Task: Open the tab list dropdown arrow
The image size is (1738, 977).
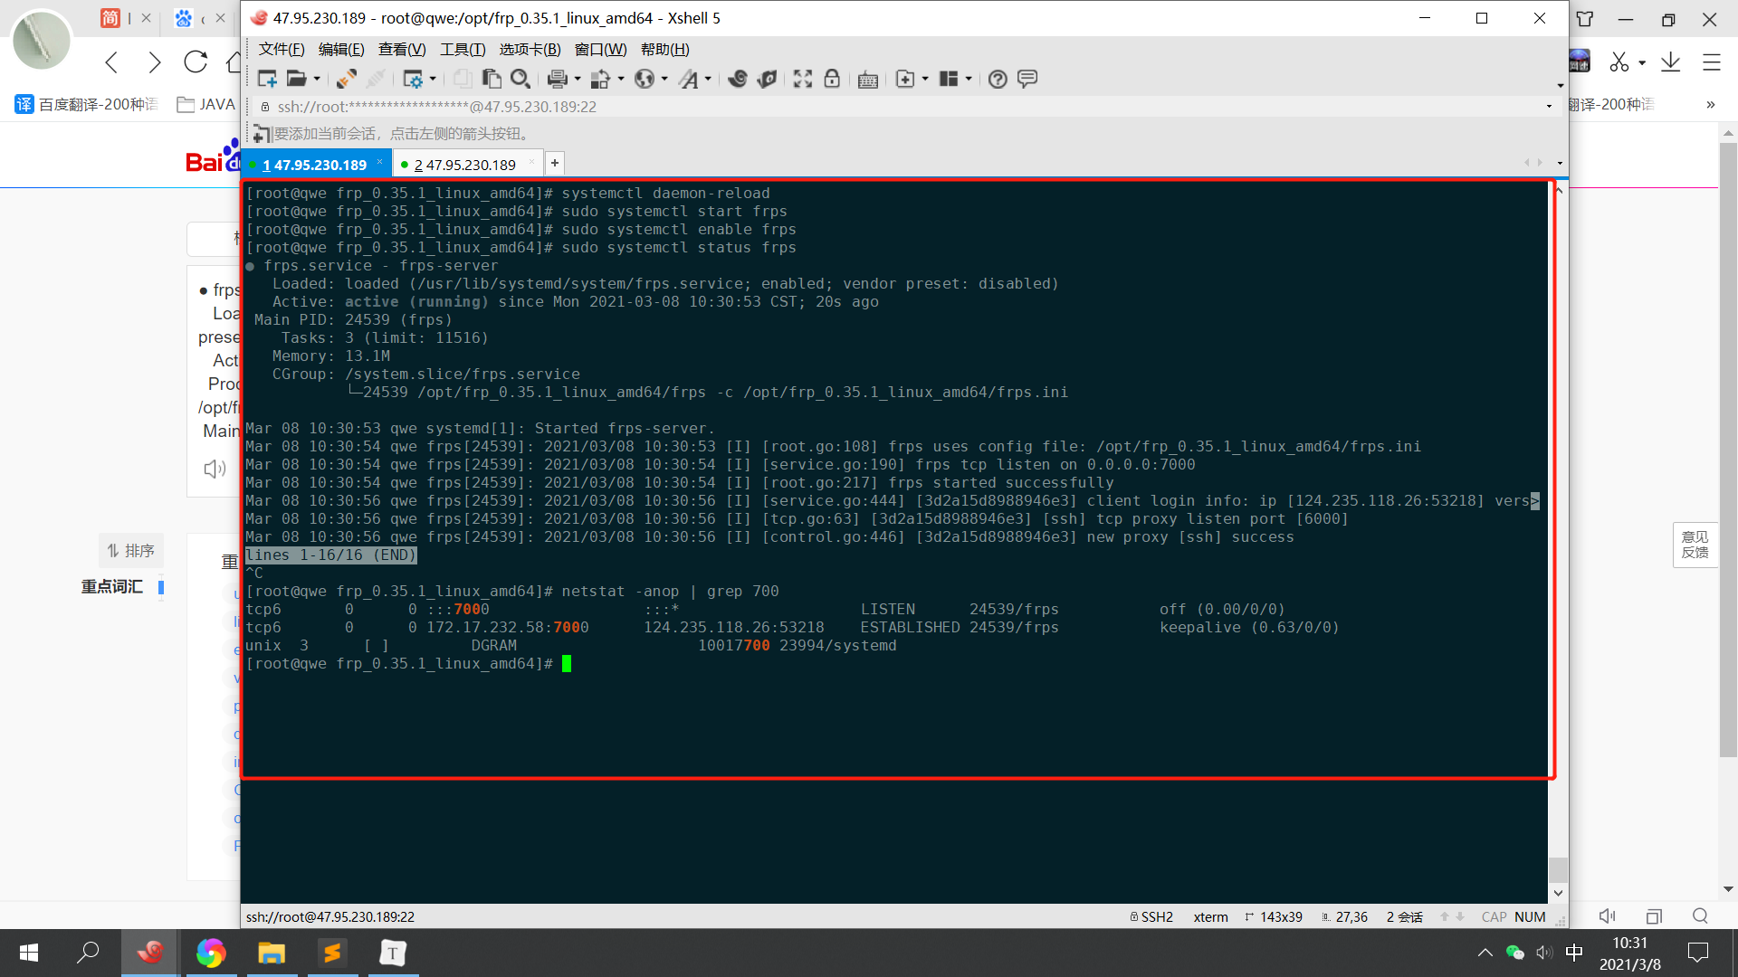Action: [x=1560, y=164]
